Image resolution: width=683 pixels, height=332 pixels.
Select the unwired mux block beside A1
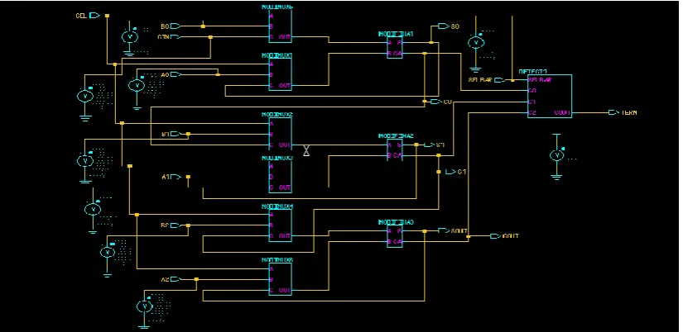[280, 177]
